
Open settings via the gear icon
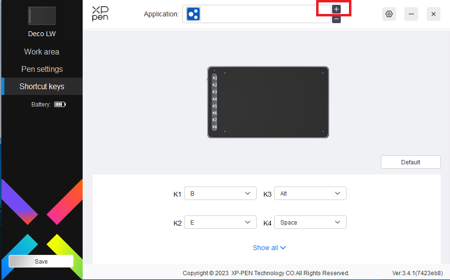[389, 14]
